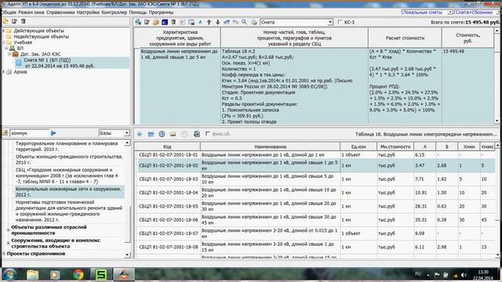The width and height of the screenshot is (502, 282).
Task: Click the RU language indicator in tray
Action: [418, 274]
